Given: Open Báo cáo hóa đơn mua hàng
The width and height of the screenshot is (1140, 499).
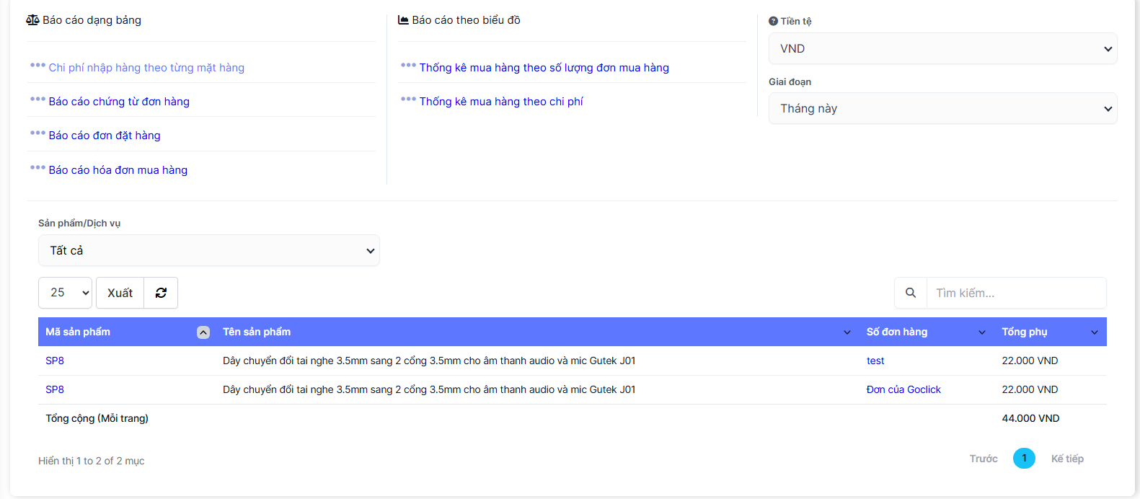Looking at the screenshot, I should 118,170.
